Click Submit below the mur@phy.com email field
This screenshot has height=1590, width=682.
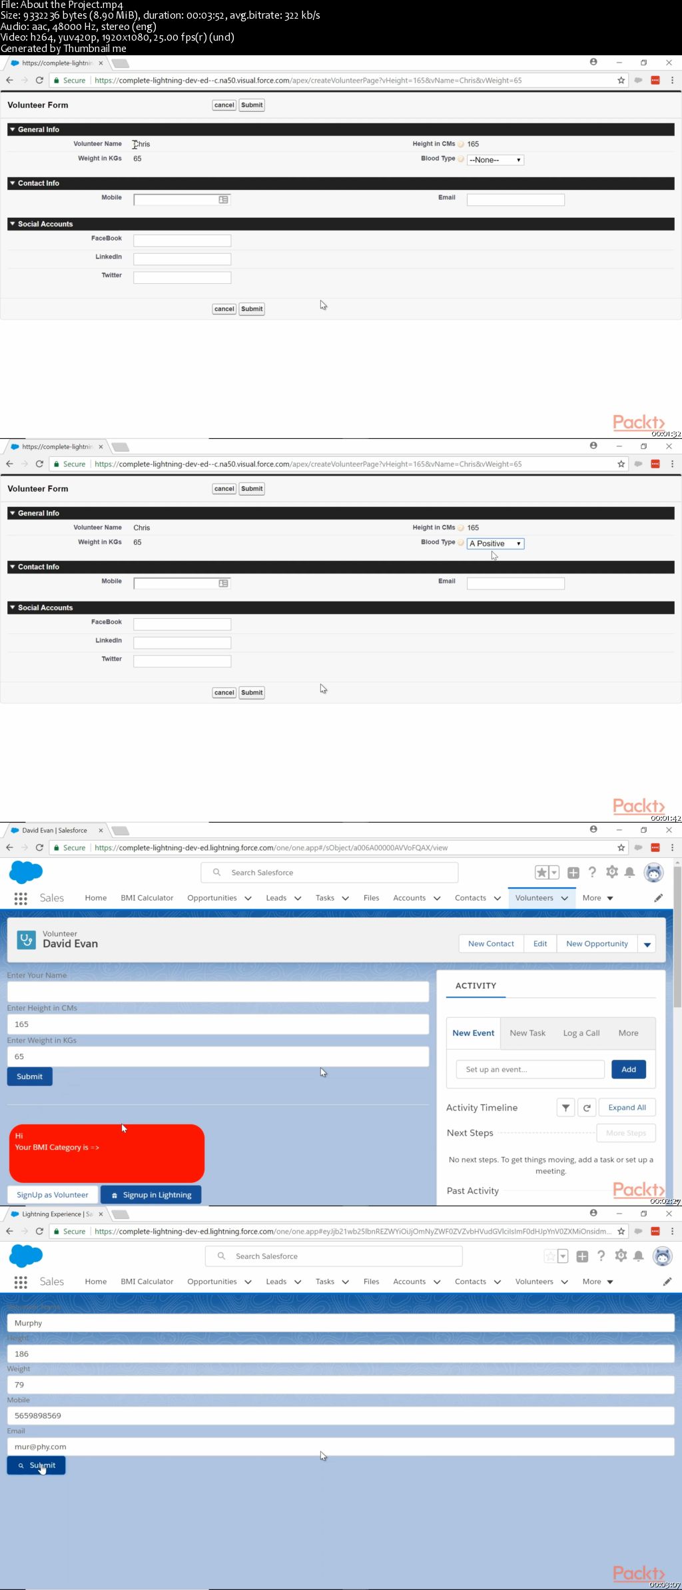tap(36, 1465)
